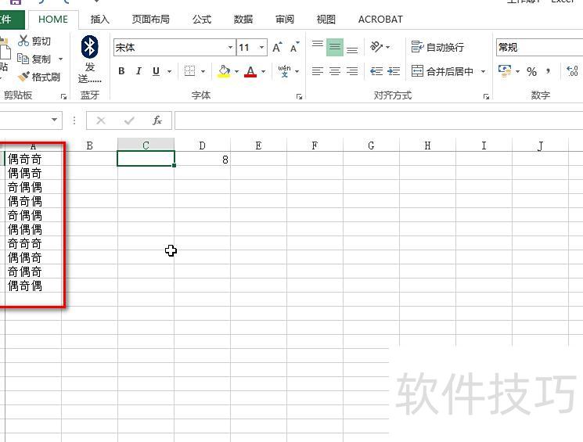The width and height of the screenshot is (583, 442).
Task: Click the decrease indent icon
Action: [x=376, y=71]
